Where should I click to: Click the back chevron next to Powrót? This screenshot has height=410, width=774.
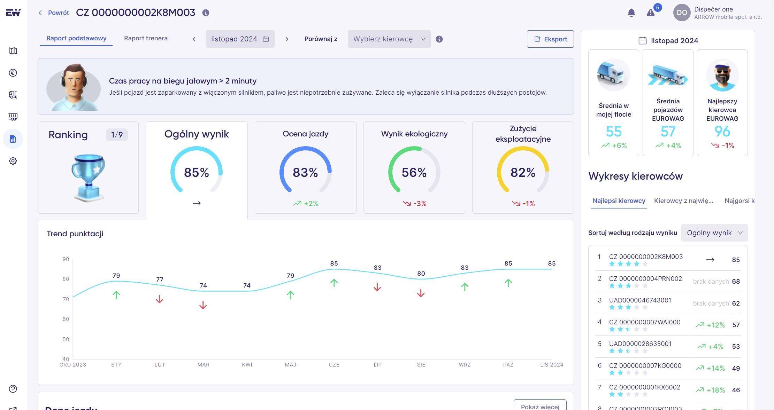click(x=40, y=13)
